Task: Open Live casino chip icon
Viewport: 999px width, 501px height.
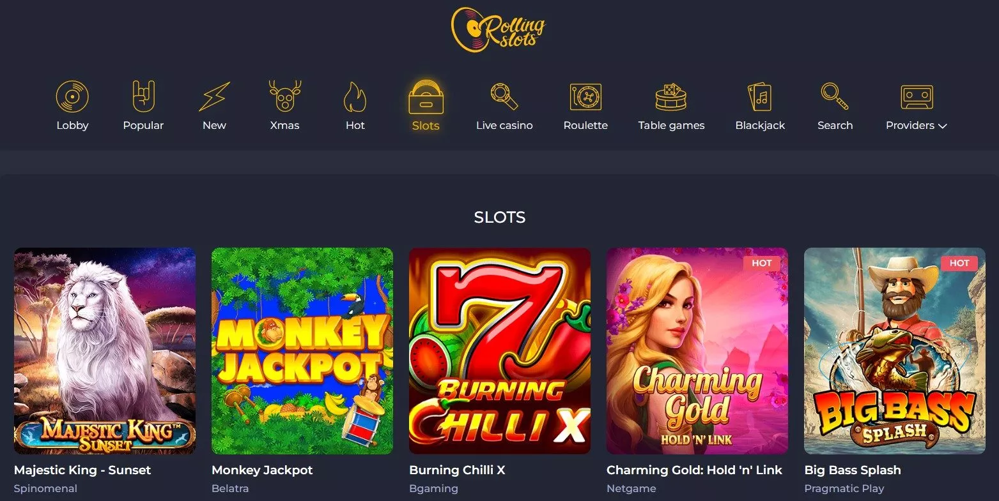Action: (x=504, y=96)
